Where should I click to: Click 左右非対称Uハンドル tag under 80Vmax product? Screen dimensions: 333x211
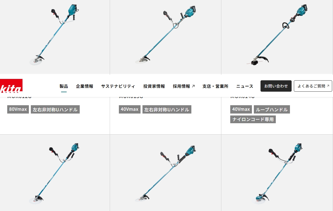pos(55,109)
